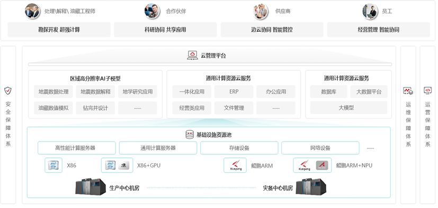Viewport: 438px width, 208px height.
Task: Click the 生产中心机房 label
Action: (124, 188)
